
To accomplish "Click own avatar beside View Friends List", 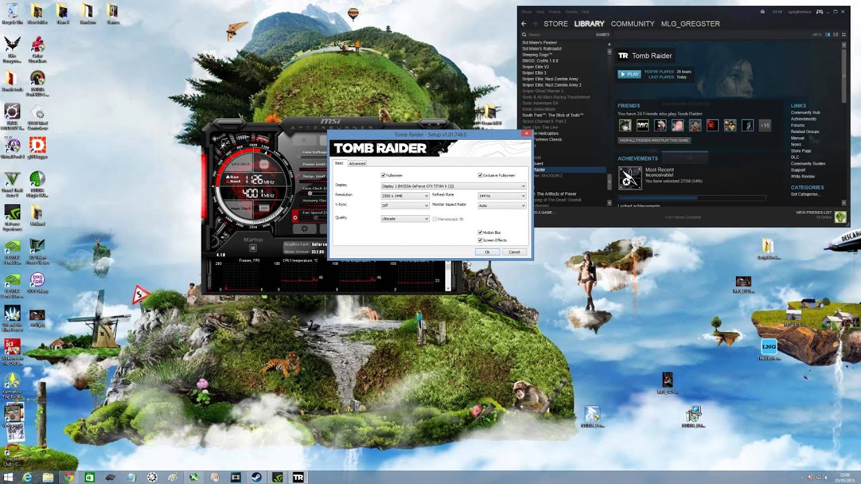I will [840, 216].
